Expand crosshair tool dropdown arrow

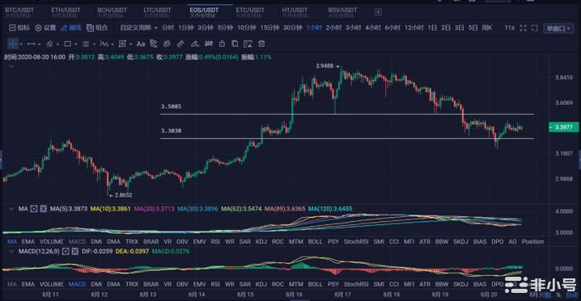pyautogui.click(x=21, y=44)
